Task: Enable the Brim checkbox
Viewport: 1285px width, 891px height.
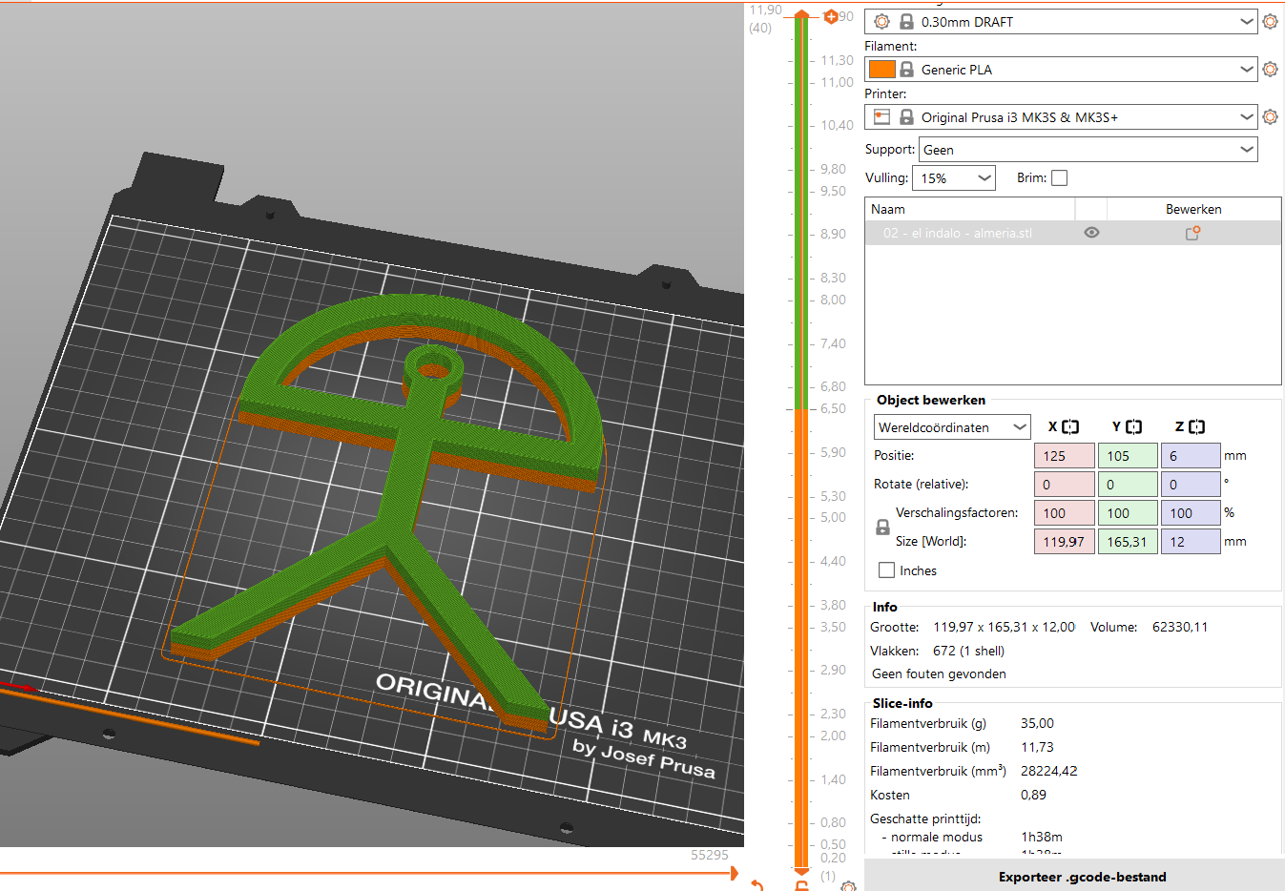Action: (x=1059, y=177)
